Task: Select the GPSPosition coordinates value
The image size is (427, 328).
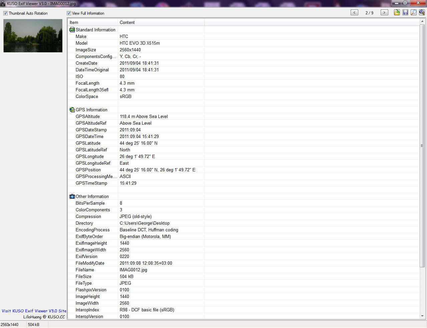Action: point(157,170)
